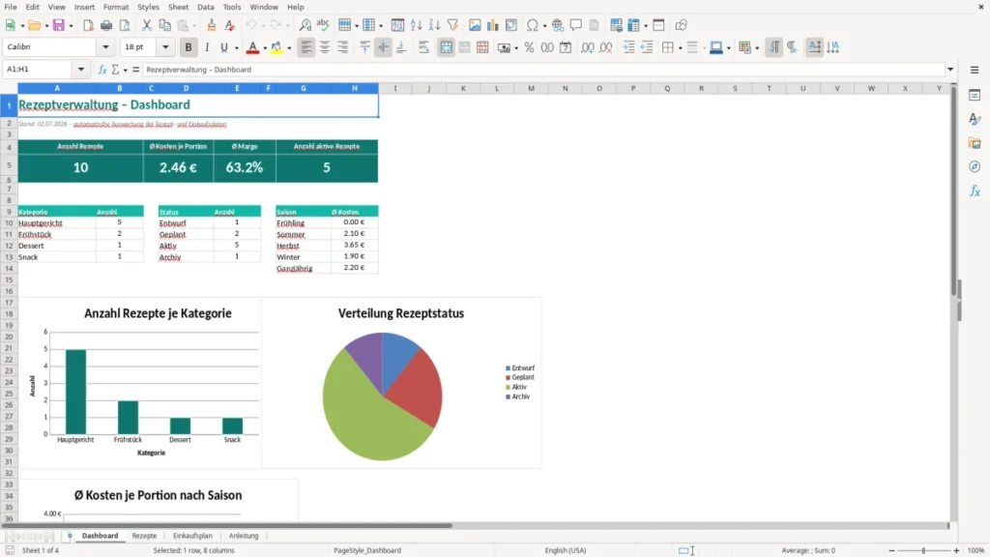
Task: Click the Insert Image icon
Action: 475,25
